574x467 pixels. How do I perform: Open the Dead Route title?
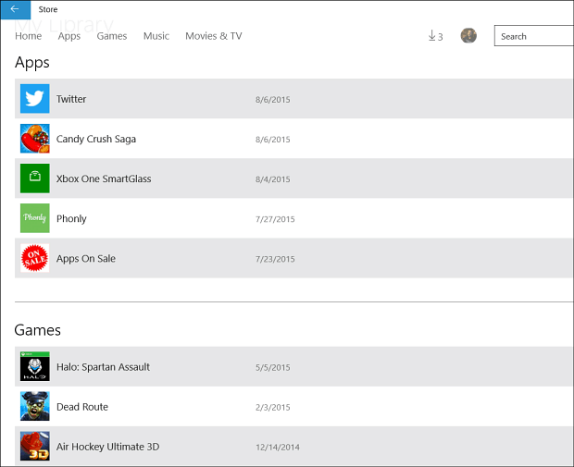[x=82, y=407]
